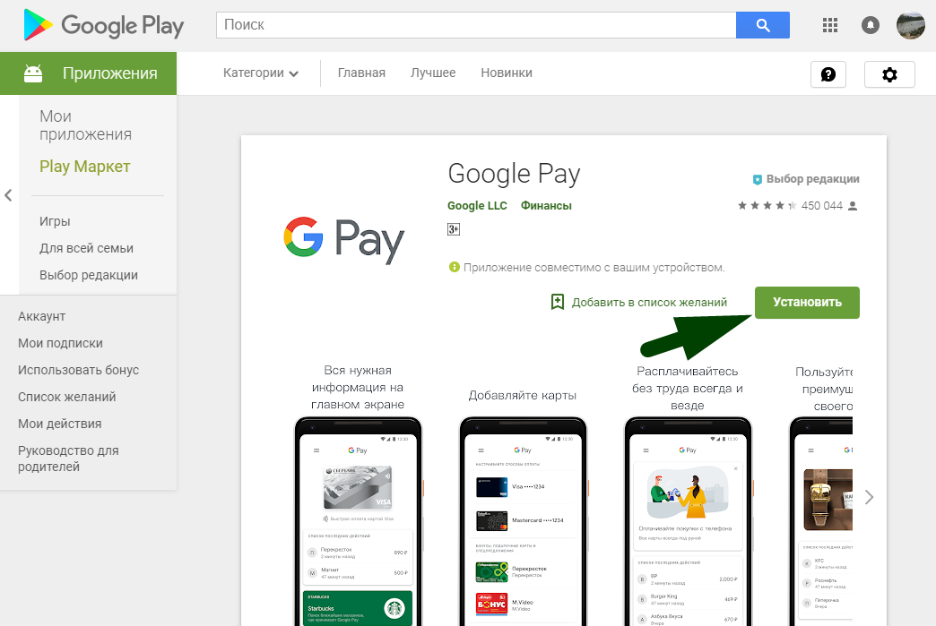
Task: Click the Google Play logo
Action: coord(103,25)
